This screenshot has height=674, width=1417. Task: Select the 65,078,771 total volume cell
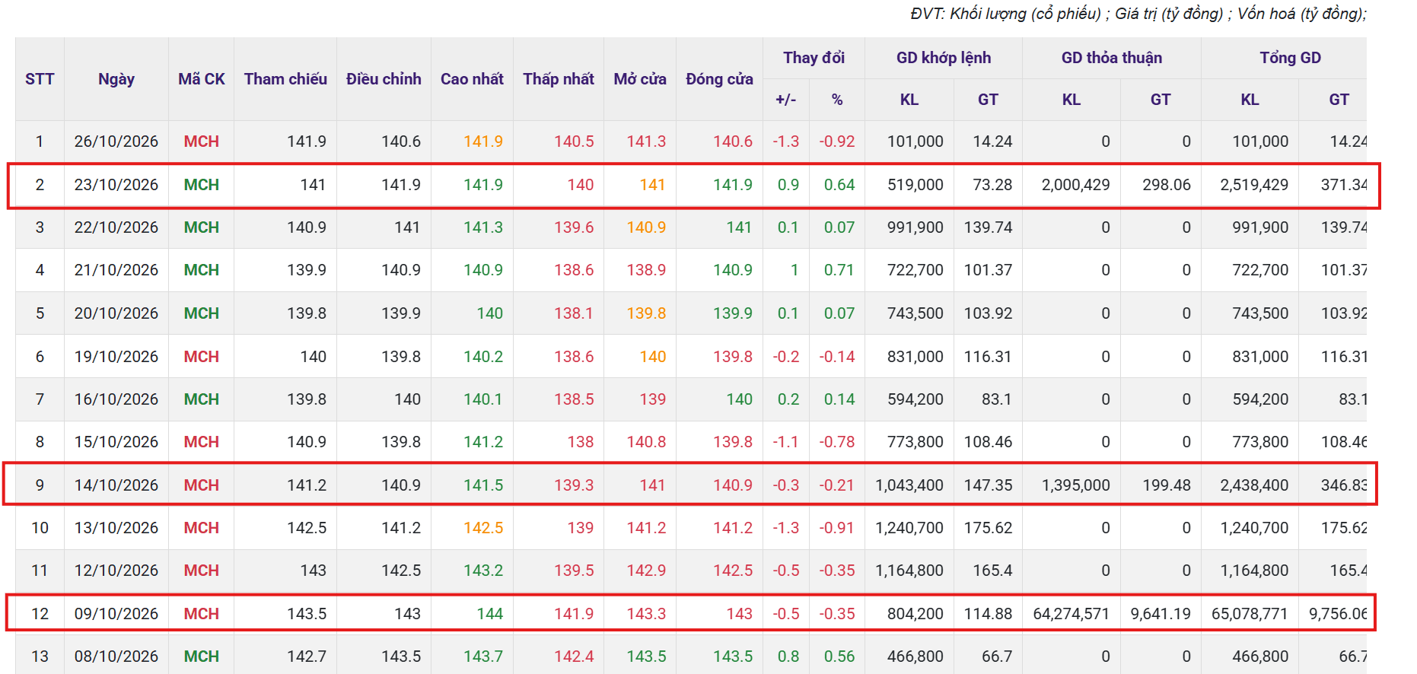tap(1250, 614)
